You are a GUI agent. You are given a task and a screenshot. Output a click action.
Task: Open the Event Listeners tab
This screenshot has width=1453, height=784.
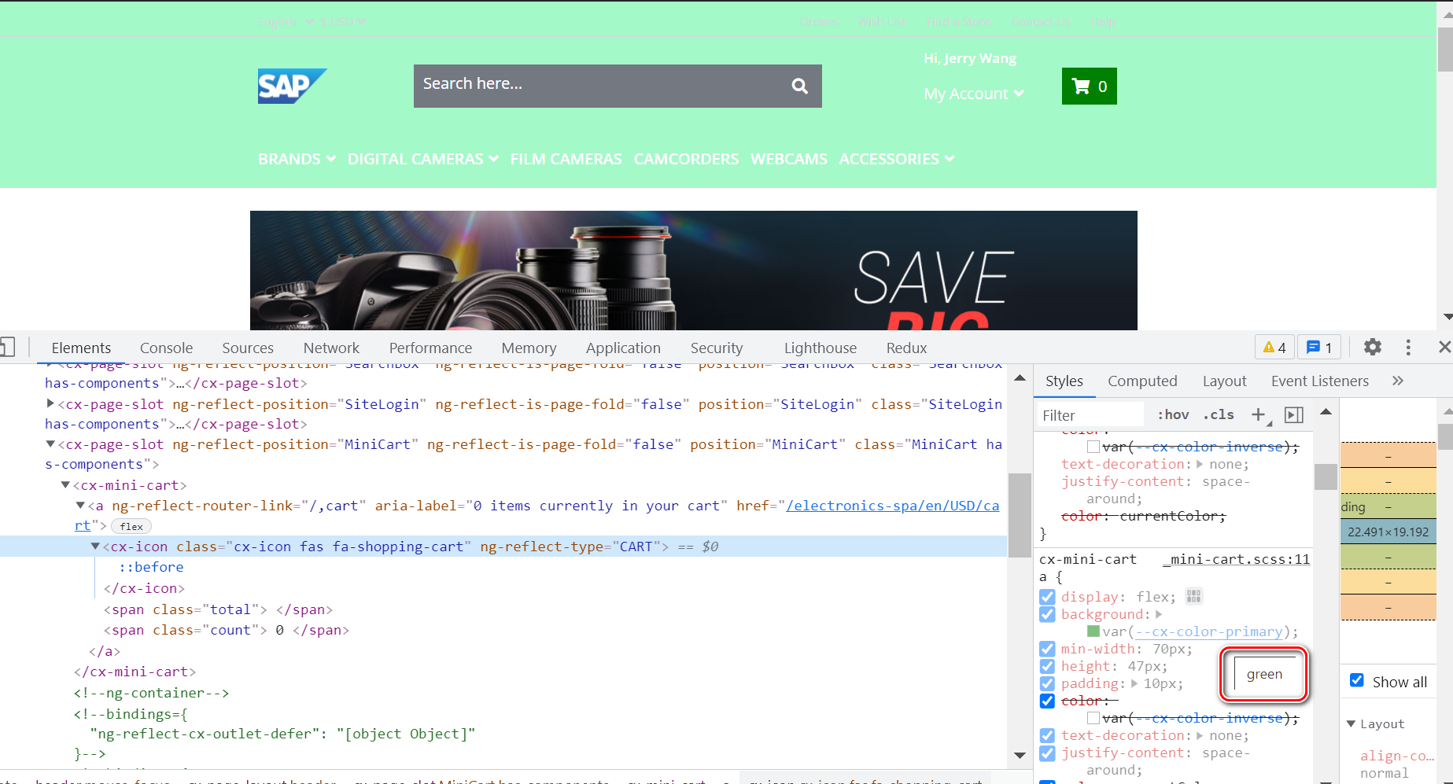(x=1319, y=381)
